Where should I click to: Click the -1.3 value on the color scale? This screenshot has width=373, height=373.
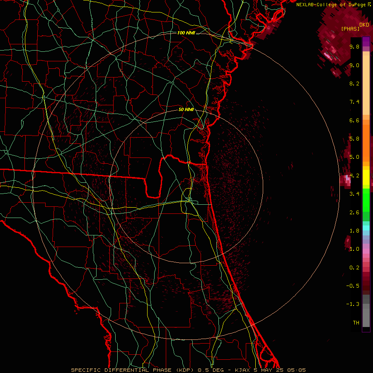coord(353,304)
